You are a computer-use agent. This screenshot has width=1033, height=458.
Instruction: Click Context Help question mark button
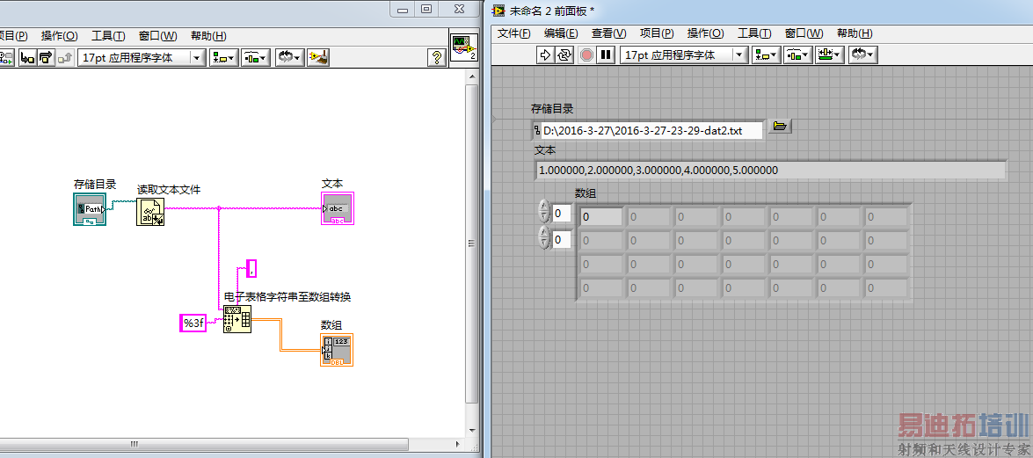point(436,57)
